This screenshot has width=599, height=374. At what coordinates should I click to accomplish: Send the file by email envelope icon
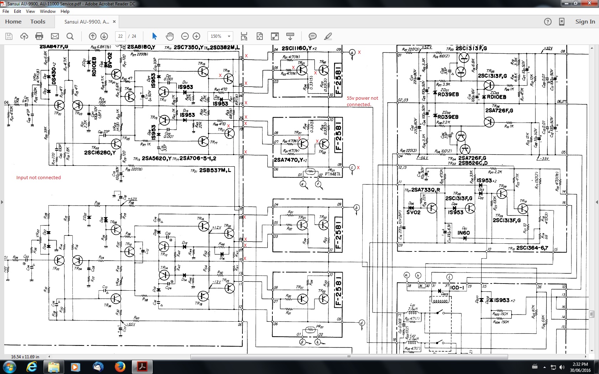coord(55,36)
